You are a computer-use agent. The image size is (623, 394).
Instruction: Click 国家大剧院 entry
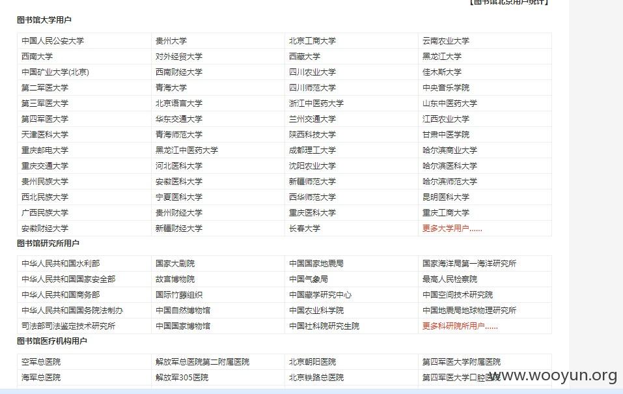[x=175, y=264]
